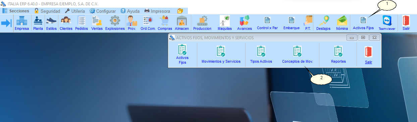Viewport: 417px width, 122px height.
Task: Open the Pedidos icon
Action: point(82,23)
